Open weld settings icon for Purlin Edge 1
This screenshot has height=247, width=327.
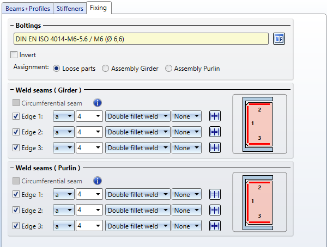(215, 194)
